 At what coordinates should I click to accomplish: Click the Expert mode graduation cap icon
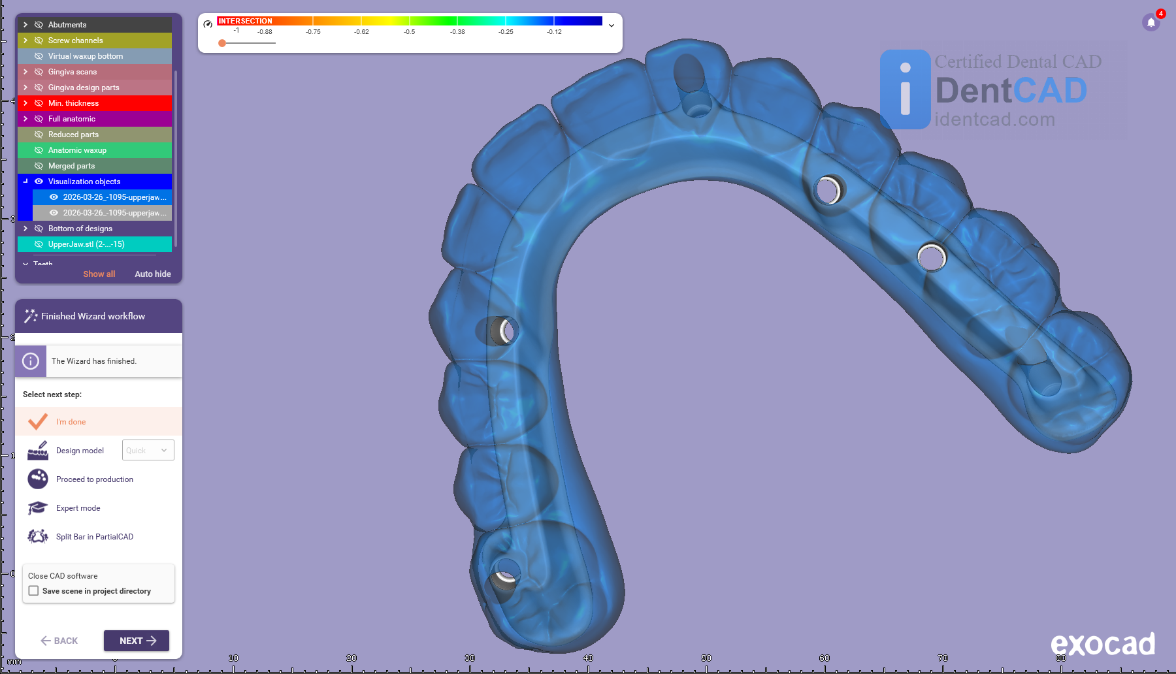pos(38,508)
